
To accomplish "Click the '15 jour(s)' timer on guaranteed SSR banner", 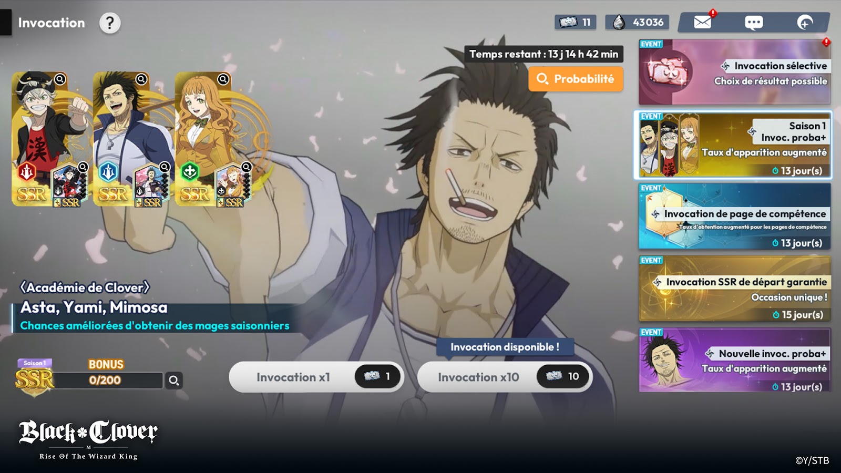I will tap(798, 314).
